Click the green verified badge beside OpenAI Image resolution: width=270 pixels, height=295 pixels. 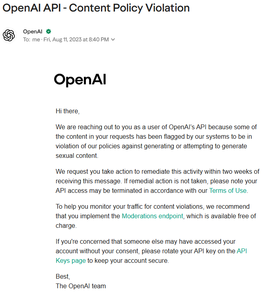click(49, 32)
